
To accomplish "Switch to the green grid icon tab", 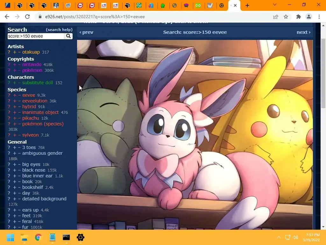I will (x=139, y=5).
